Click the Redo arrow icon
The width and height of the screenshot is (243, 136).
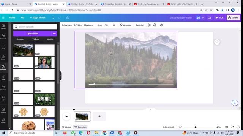[60, 18]
